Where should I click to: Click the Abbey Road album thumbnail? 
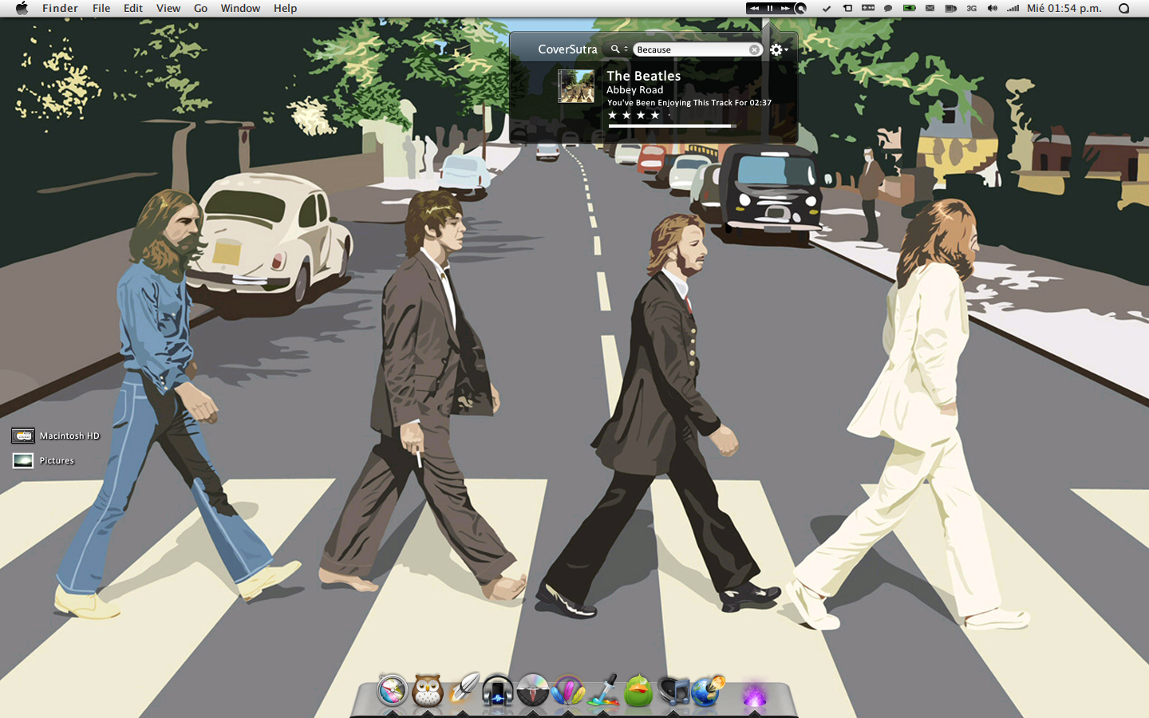576,86
